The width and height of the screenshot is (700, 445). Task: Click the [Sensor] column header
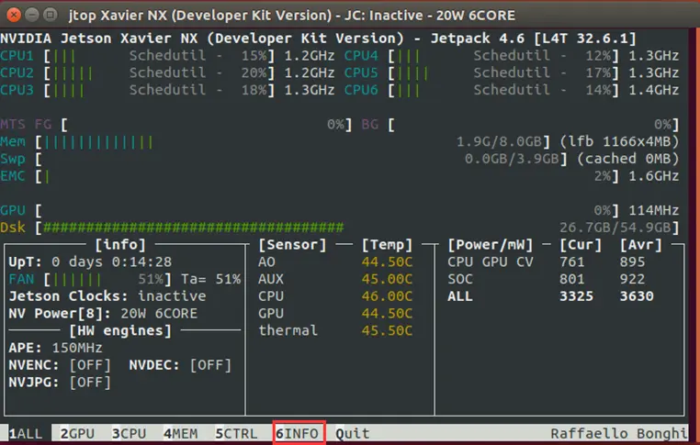click(x=292, y=245)
